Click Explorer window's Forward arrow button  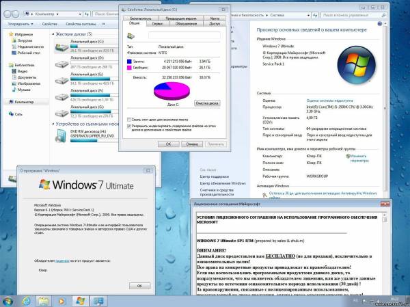click(16, 14)
